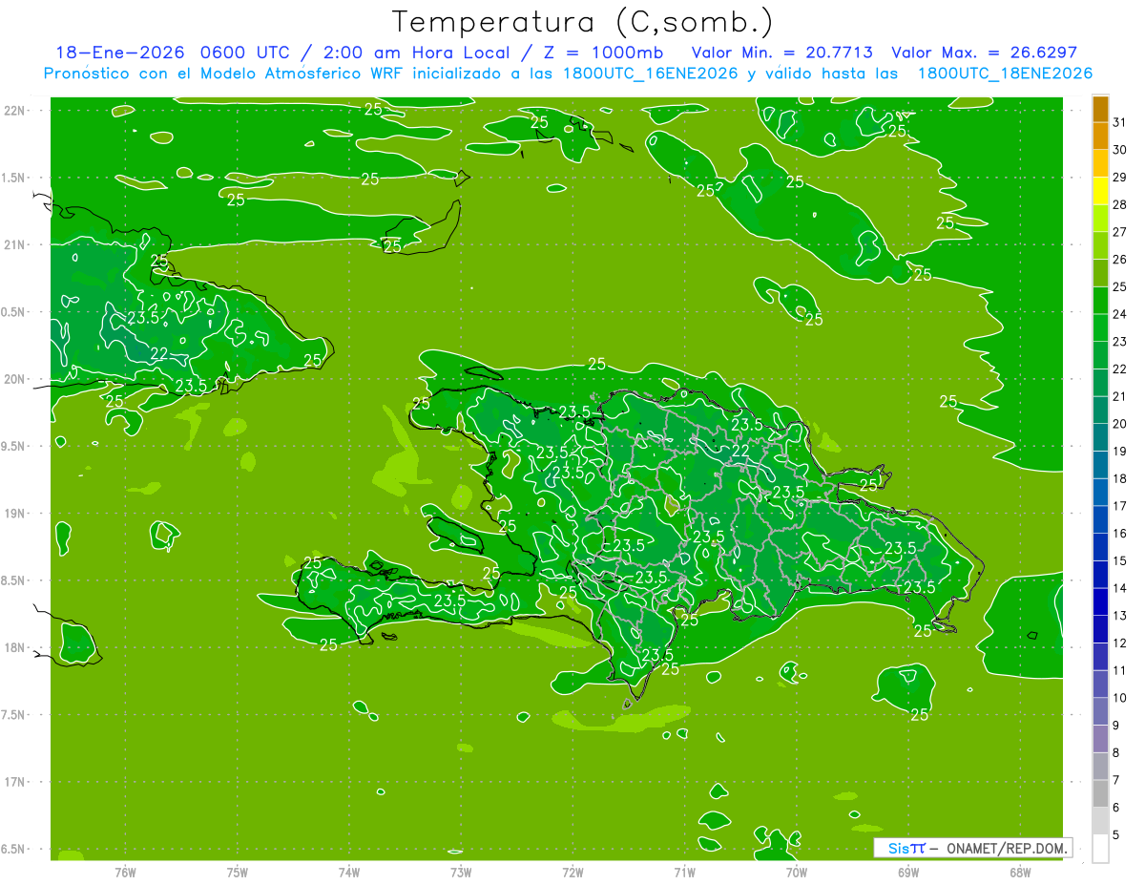Click the dark blue legend swatch between 13 and 14
This screenshot has width=1145, height=885.
1101,601
